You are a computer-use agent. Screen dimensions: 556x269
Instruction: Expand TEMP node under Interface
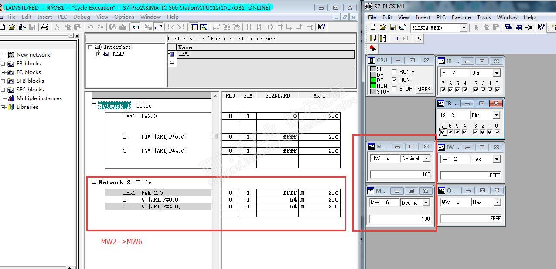point(99,54)
